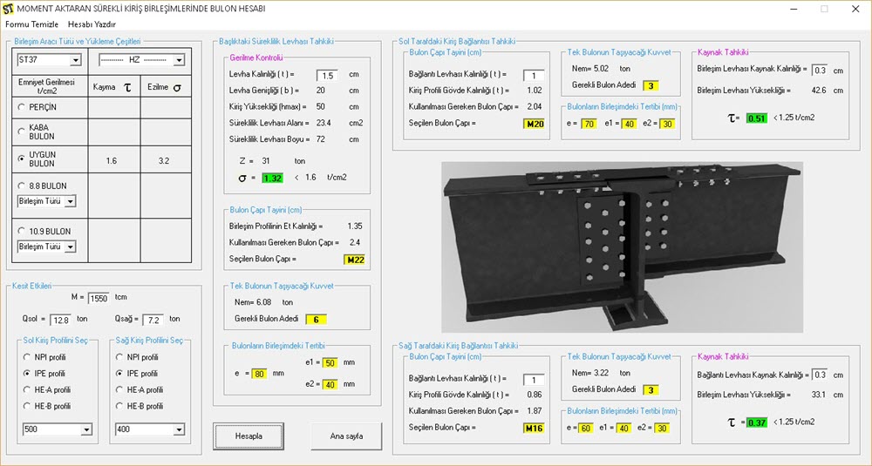Viewport: 872px width, 466px height.
Task: Select the KABA BULON option
Action: click(x=21, y=132)
